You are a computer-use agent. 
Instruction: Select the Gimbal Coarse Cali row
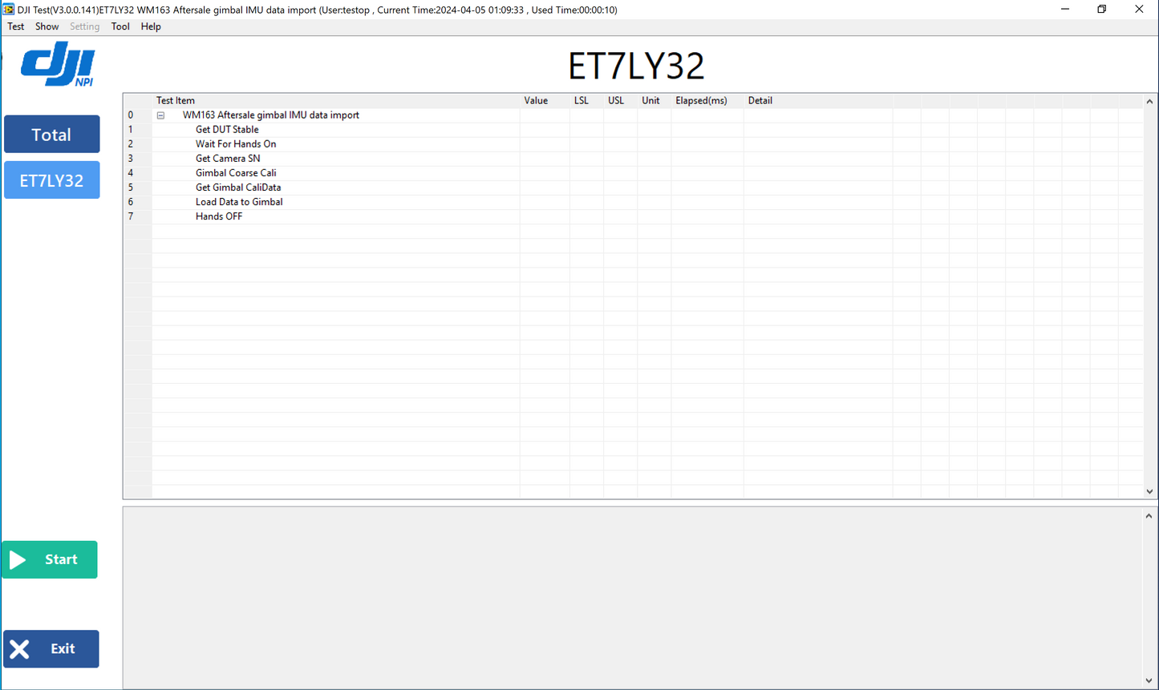(236, 173)
